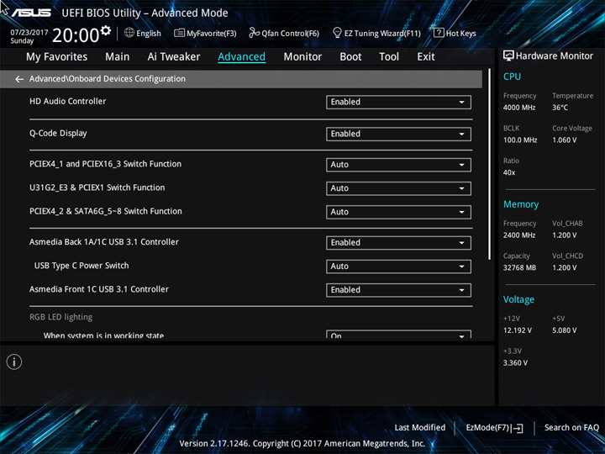This screenshot has height=454, width=605.
Task: Open Asmedia Front 1C USB 3.1 dropdown
Action: (398, 290)
